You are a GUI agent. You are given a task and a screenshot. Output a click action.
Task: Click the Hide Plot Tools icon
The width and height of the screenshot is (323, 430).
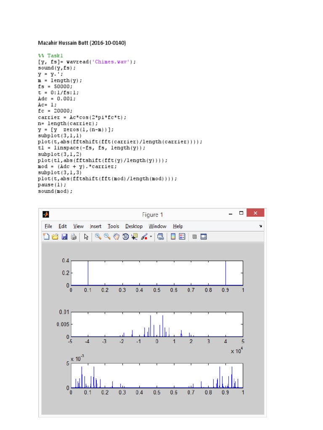[x=194, y=237]
